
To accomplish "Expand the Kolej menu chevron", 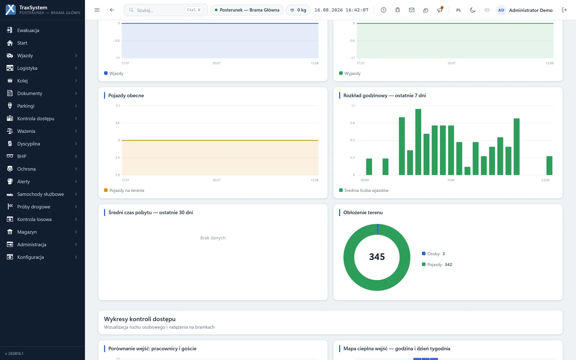I will pyautogui.click(x=76, y=81).
